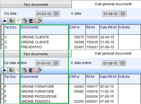Click the lightning filter icon in the upper toolbar
The height and width of the screenshot is (104, 141).
[x=11, y=21]
